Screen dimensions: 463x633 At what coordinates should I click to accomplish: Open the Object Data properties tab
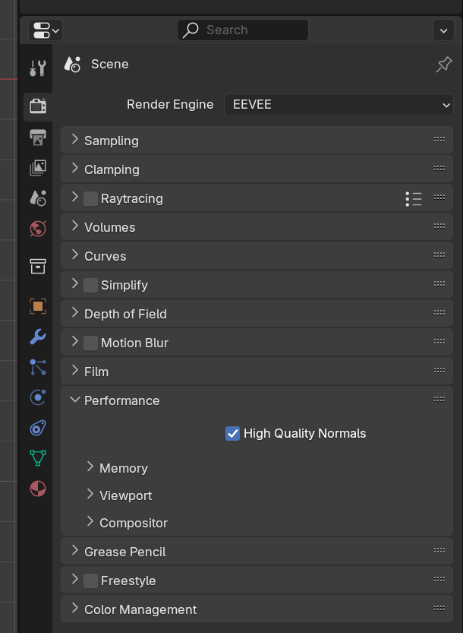pos(38,458)
